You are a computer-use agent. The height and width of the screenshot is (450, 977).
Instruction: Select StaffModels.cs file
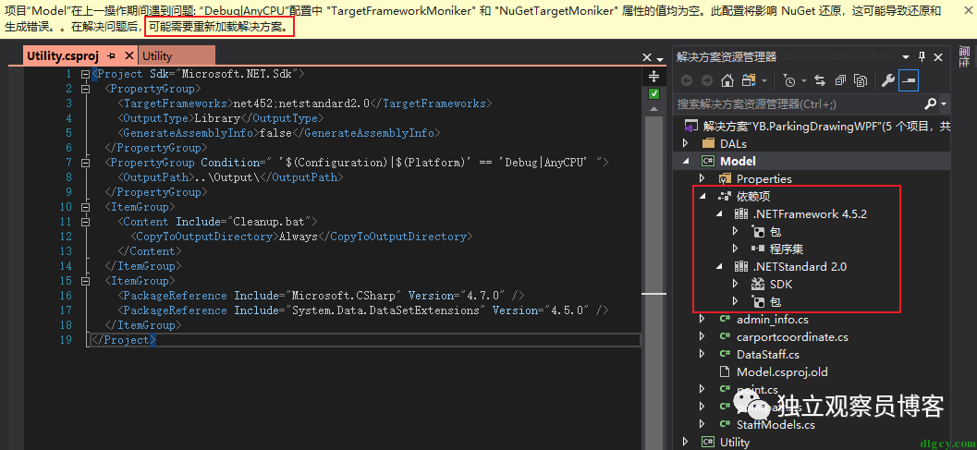point(775,425)
